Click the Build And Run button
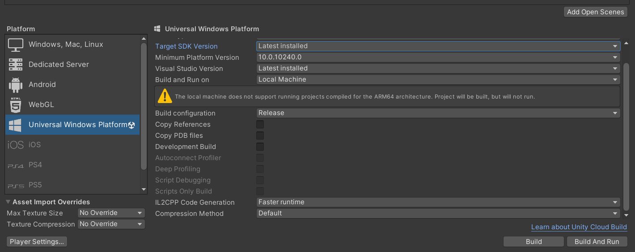The image size is (635, 252). (x=597, y=242)
